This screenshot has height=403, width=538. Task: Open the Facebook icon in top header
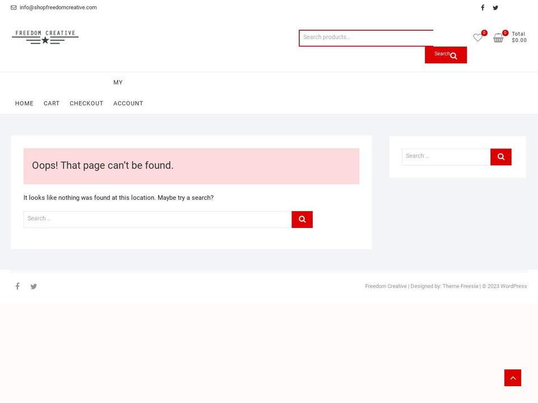pos(483,7)
